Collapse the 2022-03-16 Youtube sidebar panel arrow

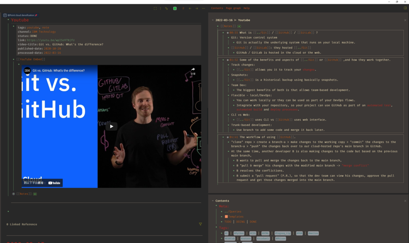213,20
